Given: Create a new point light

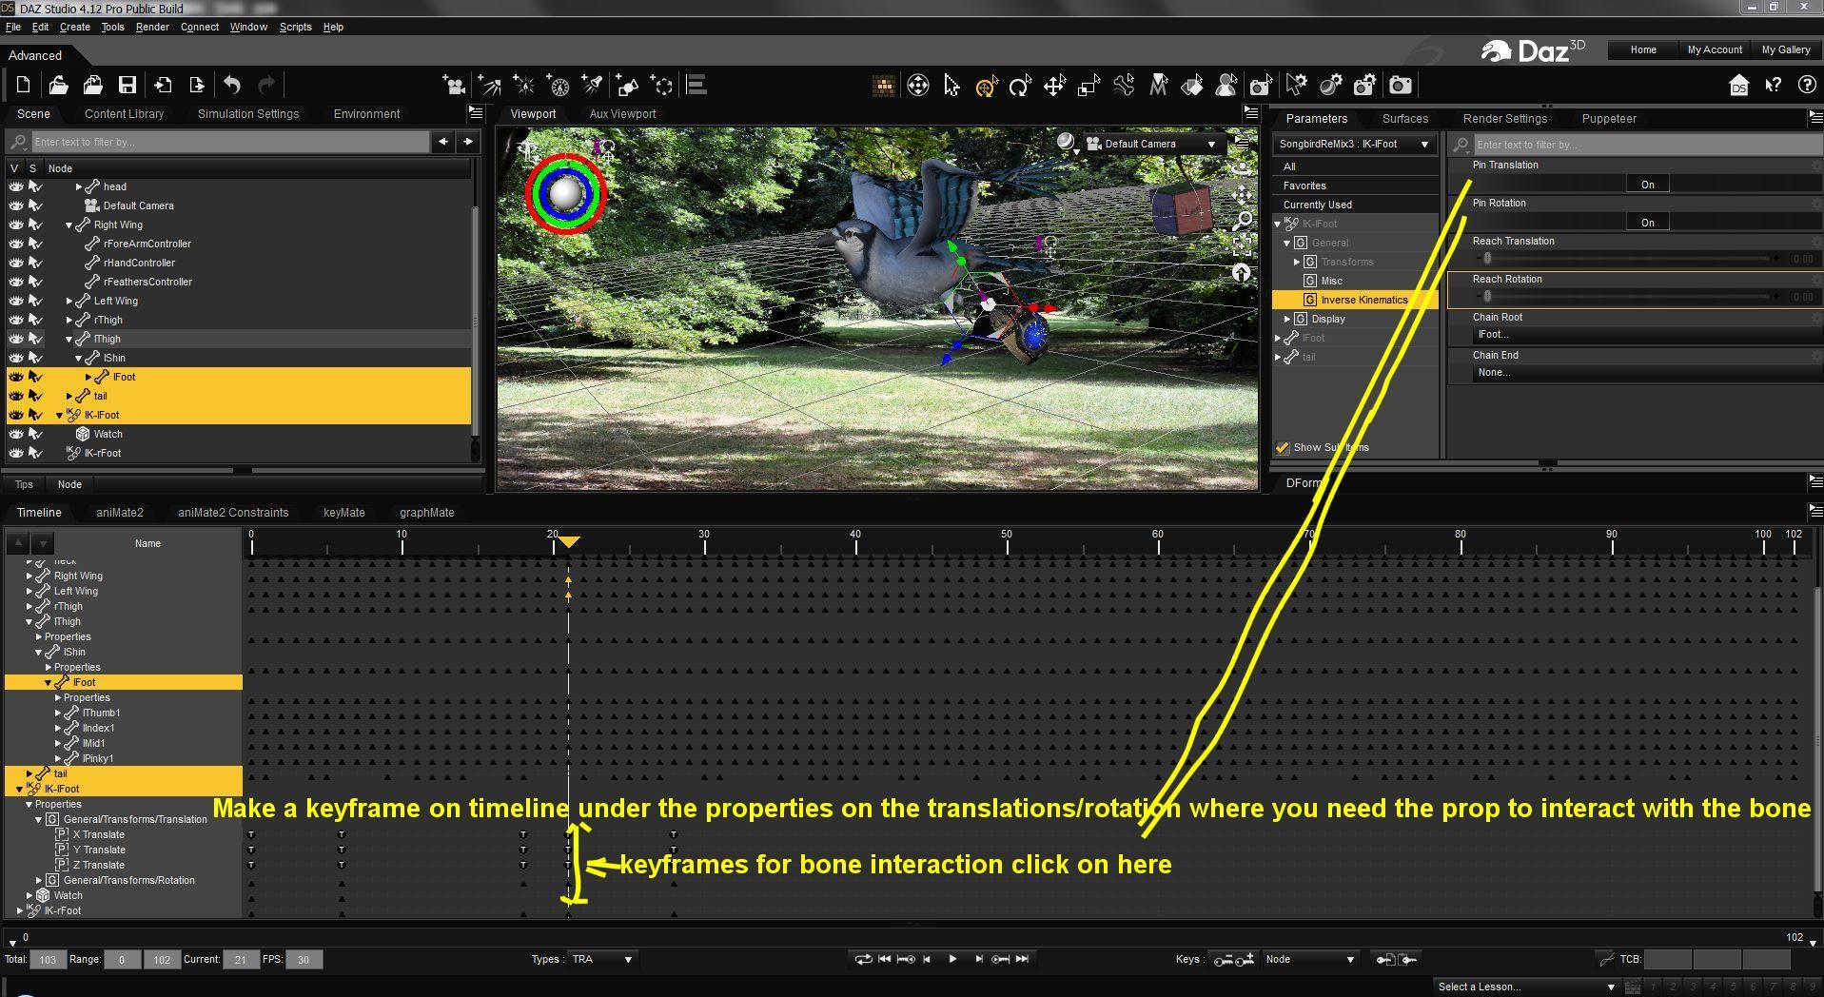Looking at the screenshot, I should [524, 86].
